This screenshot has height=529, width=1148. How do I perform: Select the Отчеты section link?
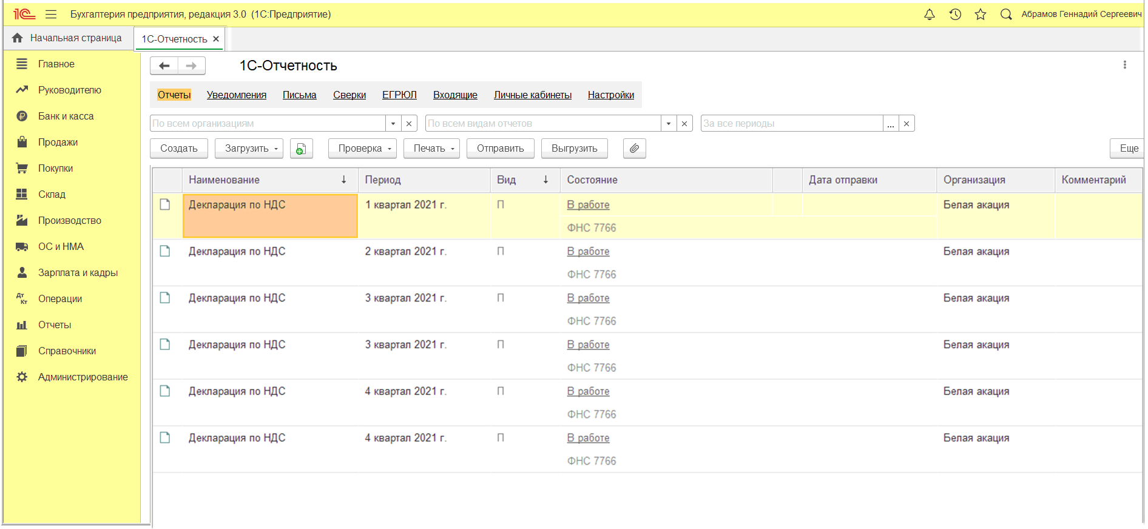click(x=174, y=95)
